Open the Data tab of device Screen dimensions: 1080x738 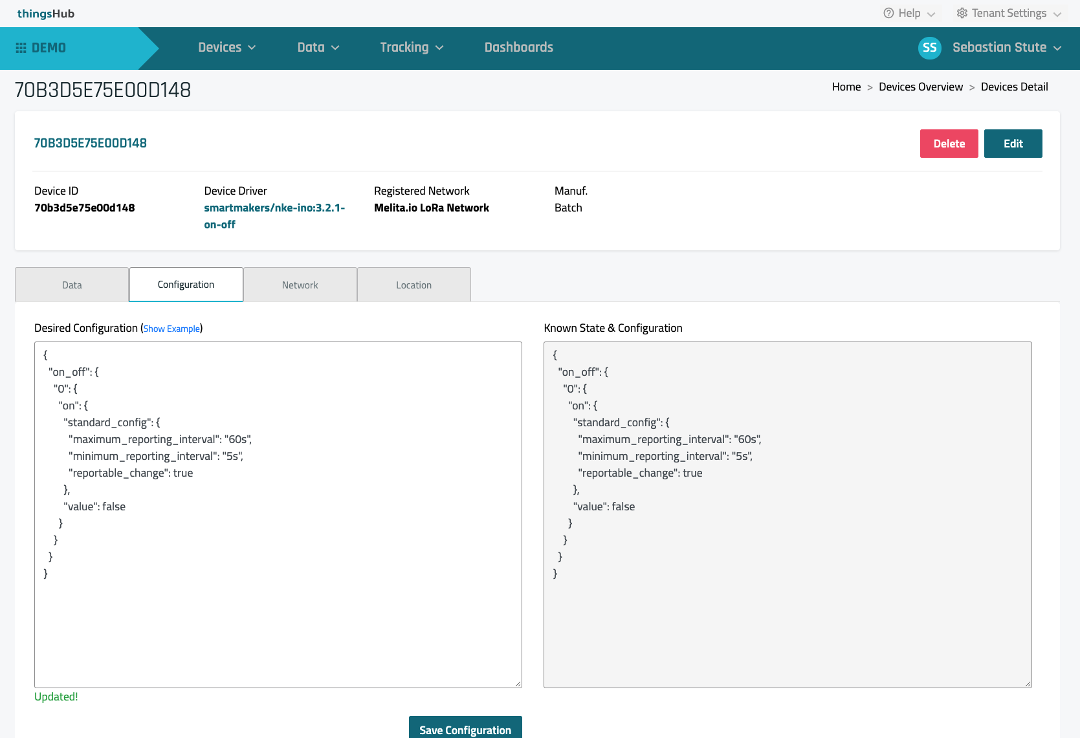(72, 285)
